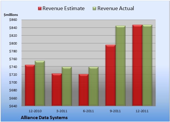Click the Revenue Estimate legend label
This screenshot has height=122, width=170.
[x=64, y=8]
